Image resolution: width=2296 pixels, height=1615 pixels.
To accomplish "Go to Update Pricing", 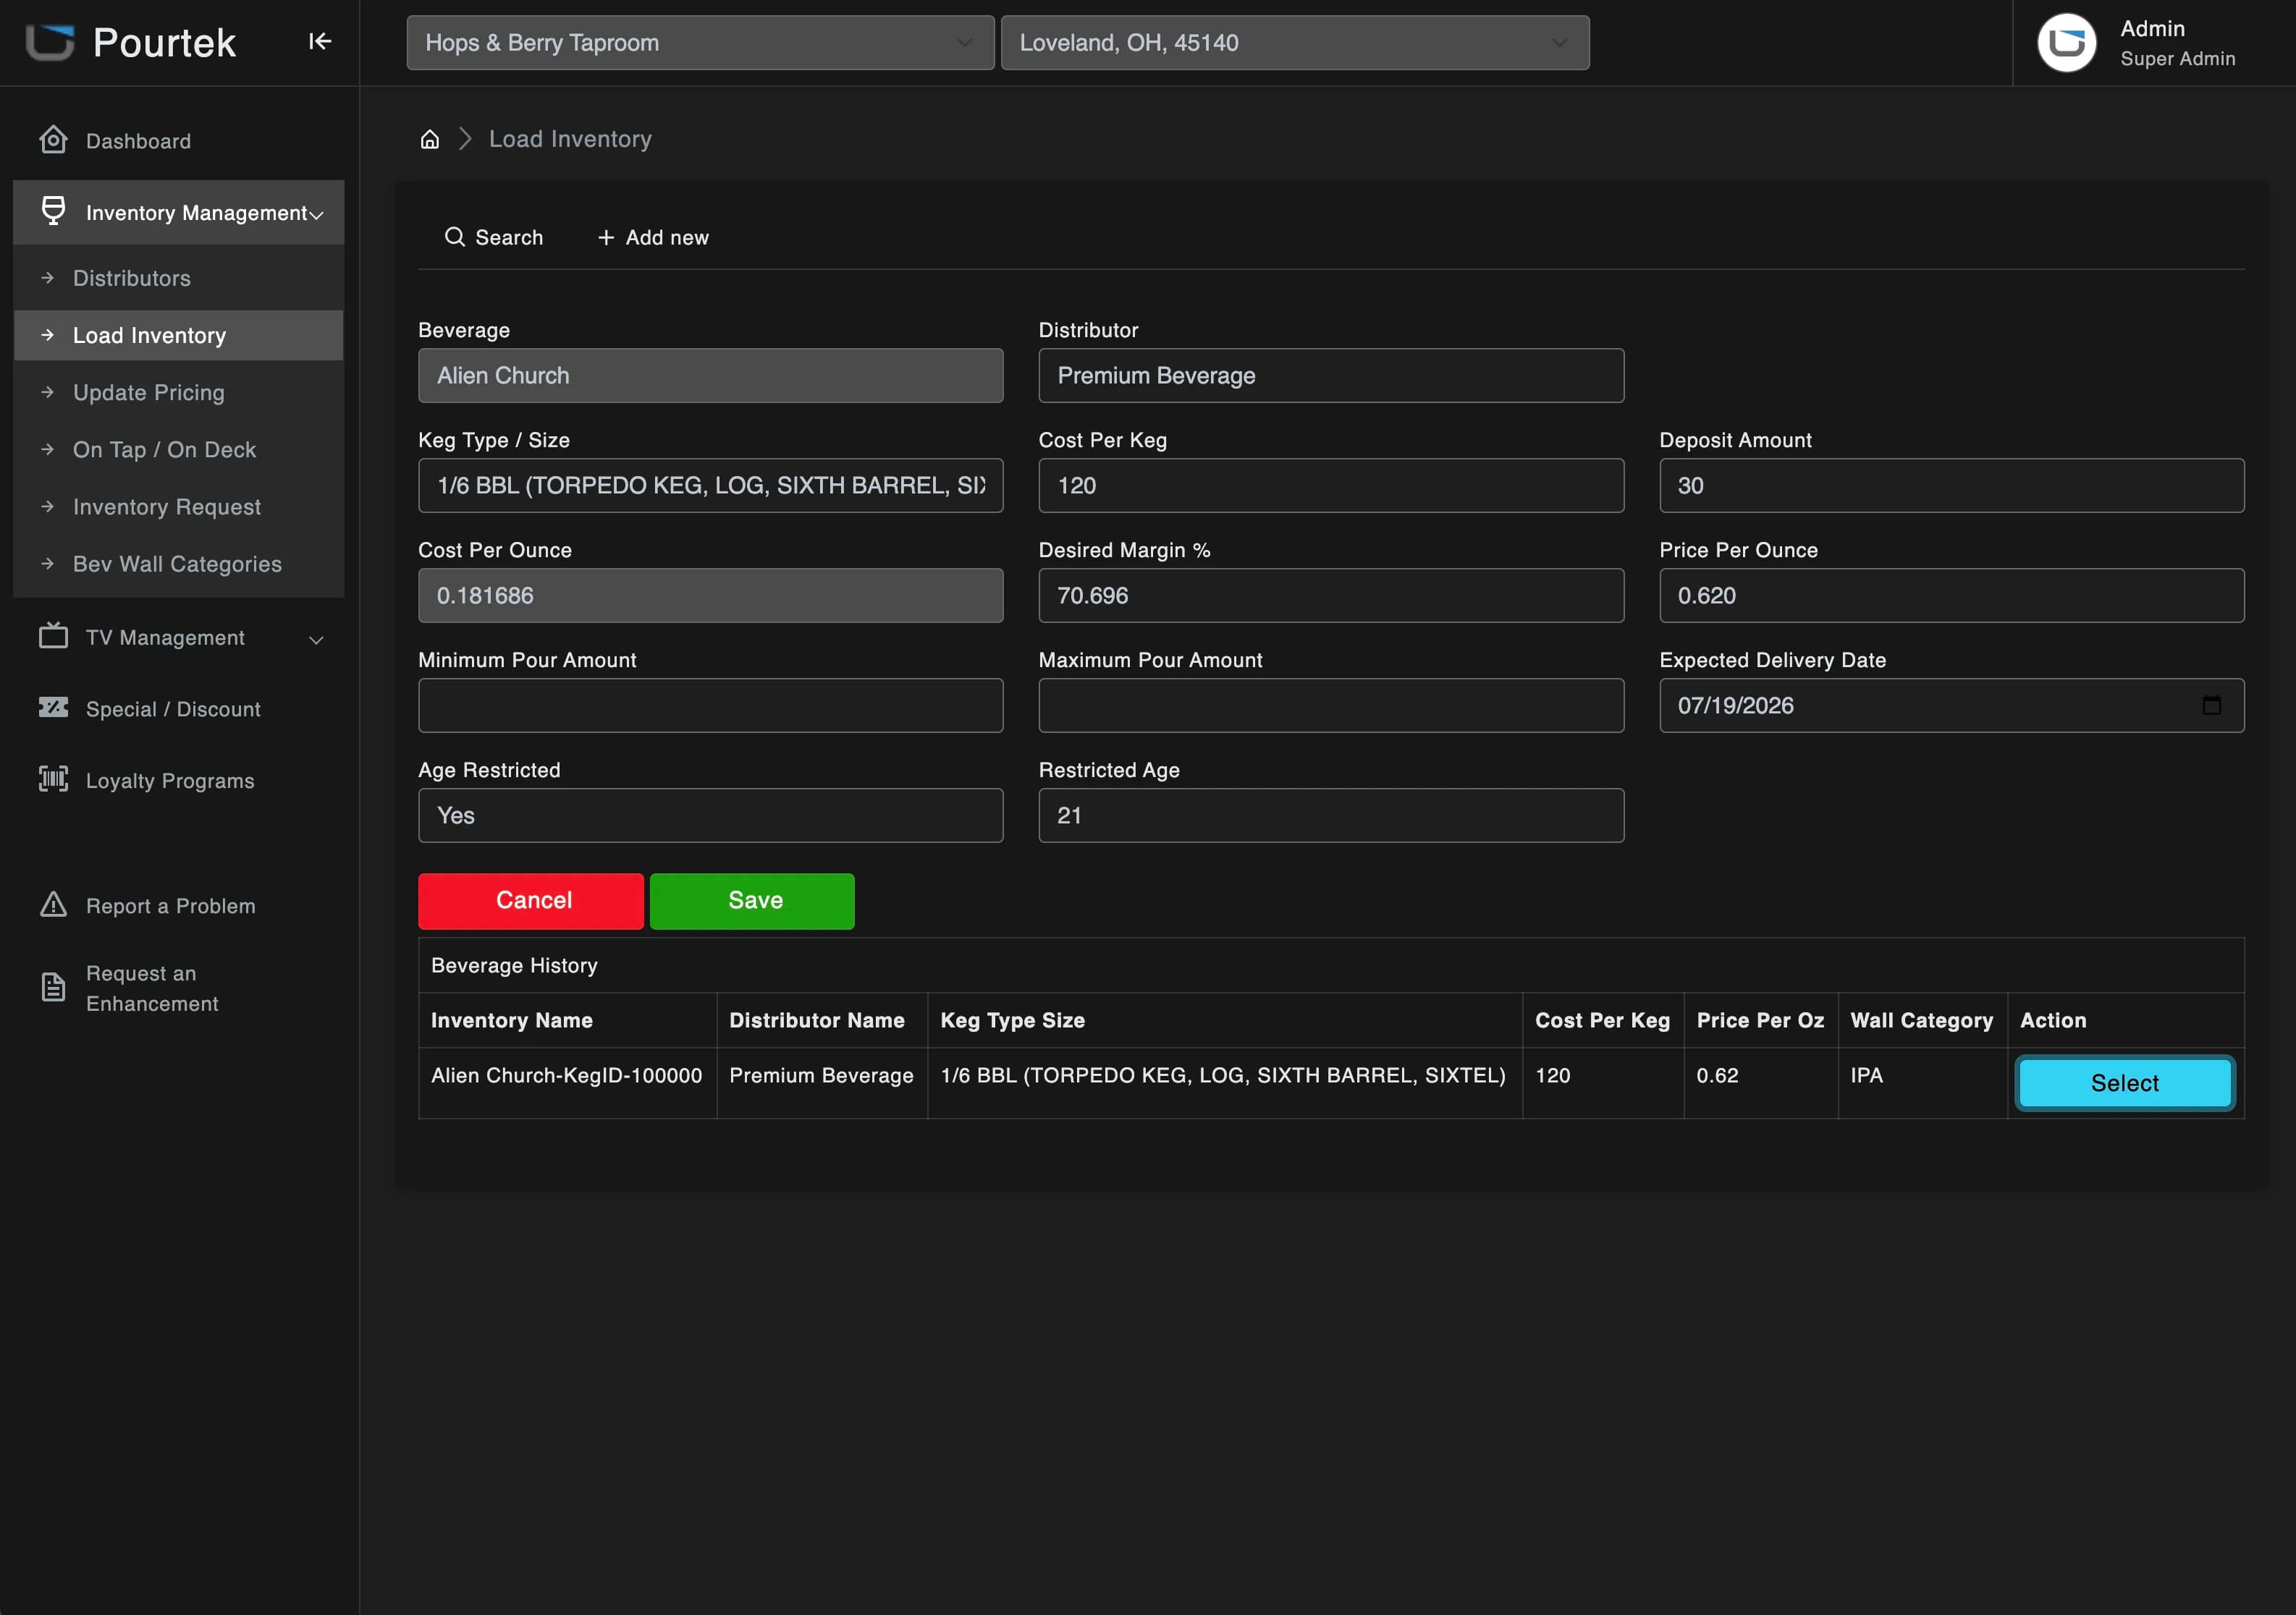I will [x=179, y=393].
